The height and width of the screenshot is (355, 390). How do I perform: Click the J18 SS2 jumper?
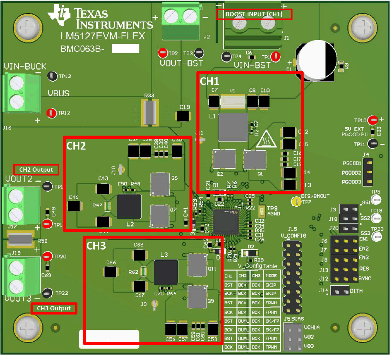[348, 219]
